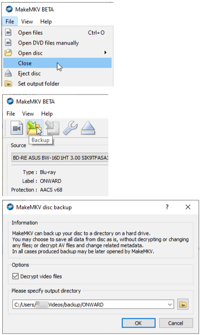Screen dimensions: 200x335
Task: Expand the Open disc submenu arrow
Action: pos(106,52)
